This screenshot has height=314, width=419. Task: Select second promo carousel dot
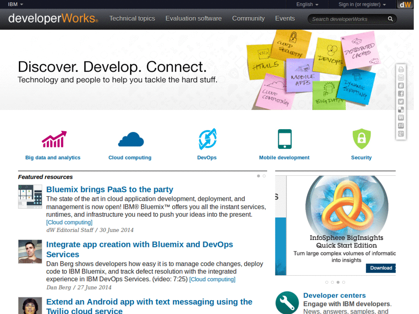[x=332, y=282]
